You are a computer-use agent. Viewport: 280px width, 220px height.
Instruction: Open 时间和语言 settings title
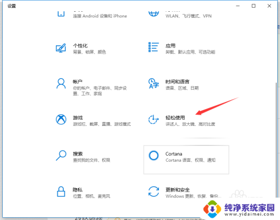point(178,82)
